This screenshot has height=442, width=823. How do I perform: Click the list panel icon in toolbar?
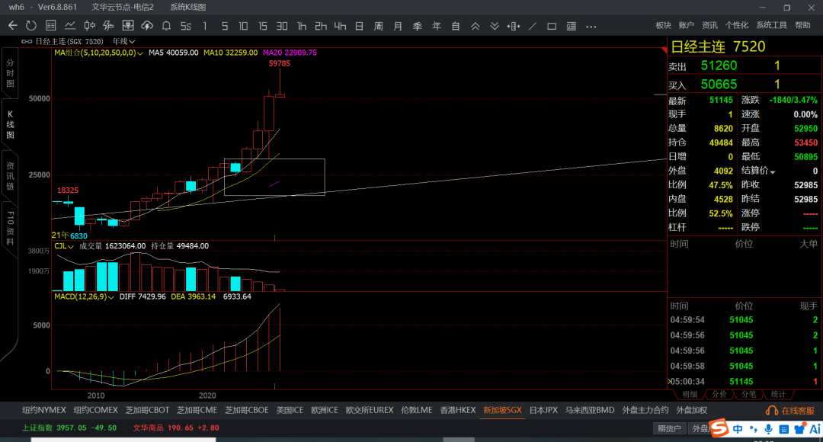[x=572, y=26]
